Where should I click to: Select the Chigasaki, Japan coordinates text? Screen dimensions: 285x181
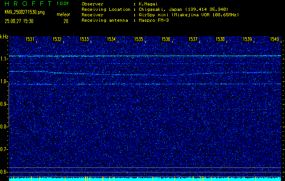(184, 10)
